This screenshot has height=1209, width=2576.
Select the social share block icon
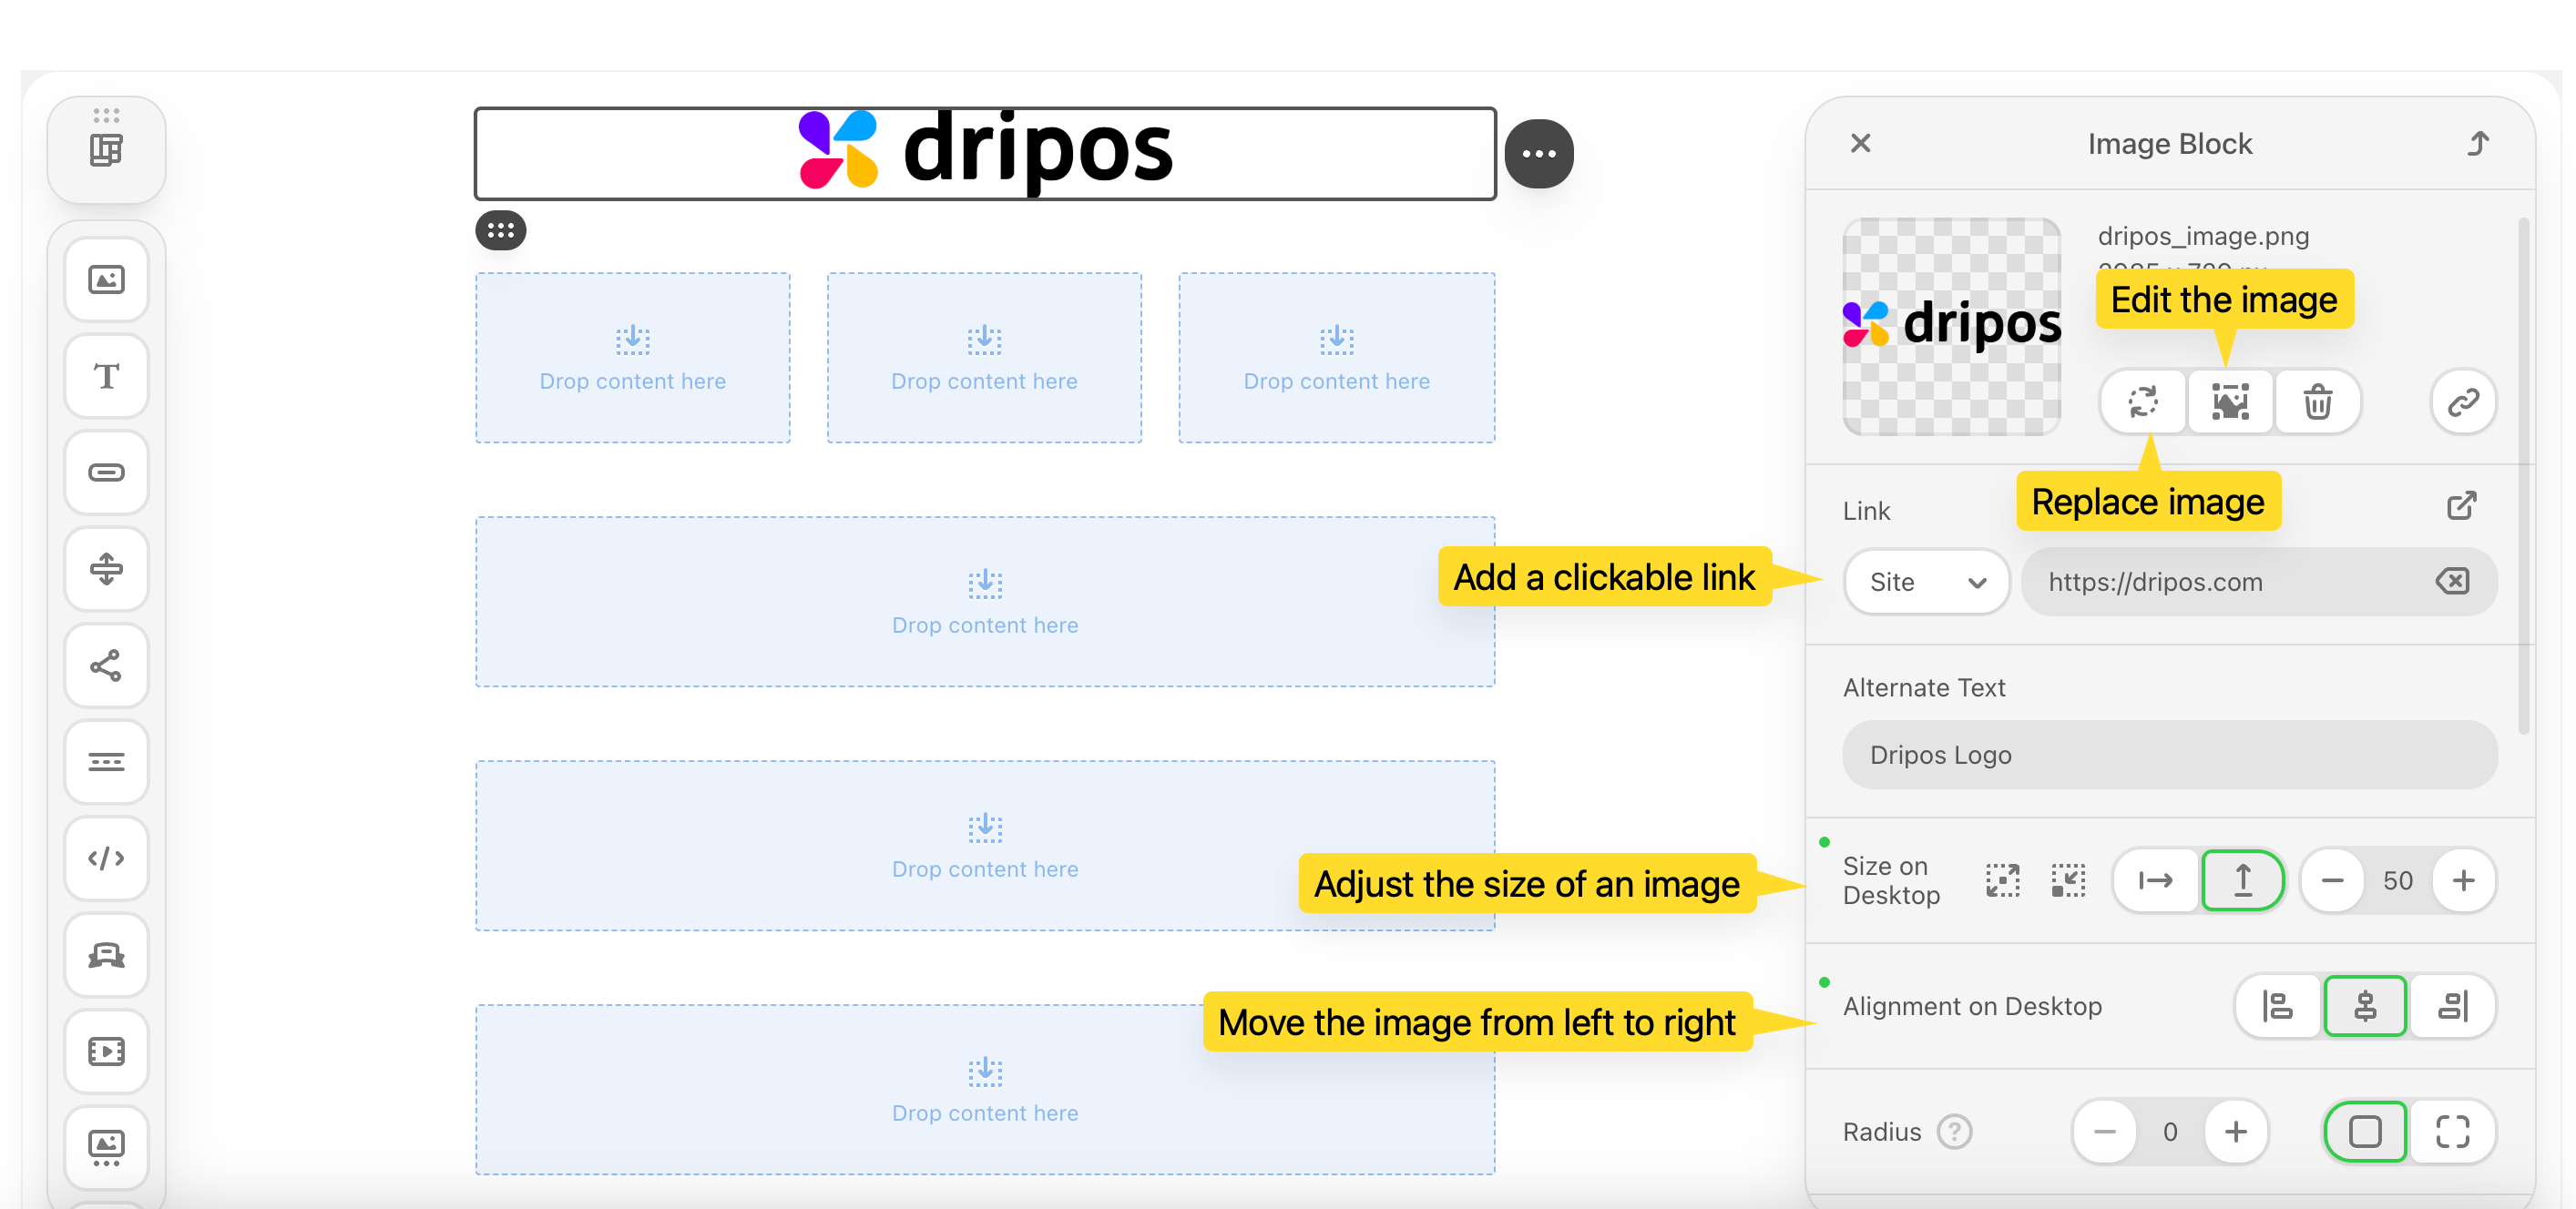(106, 665)
